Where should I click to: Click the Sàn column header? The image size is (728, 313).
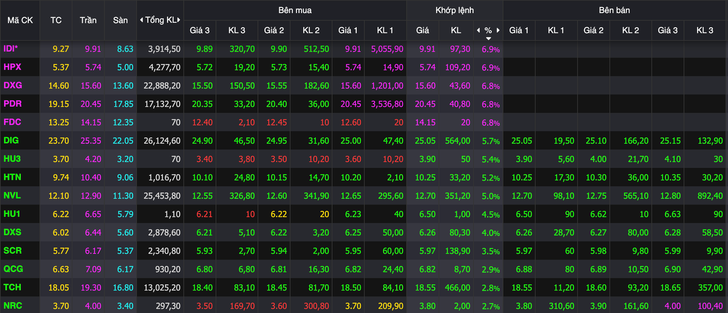point(120,20)
